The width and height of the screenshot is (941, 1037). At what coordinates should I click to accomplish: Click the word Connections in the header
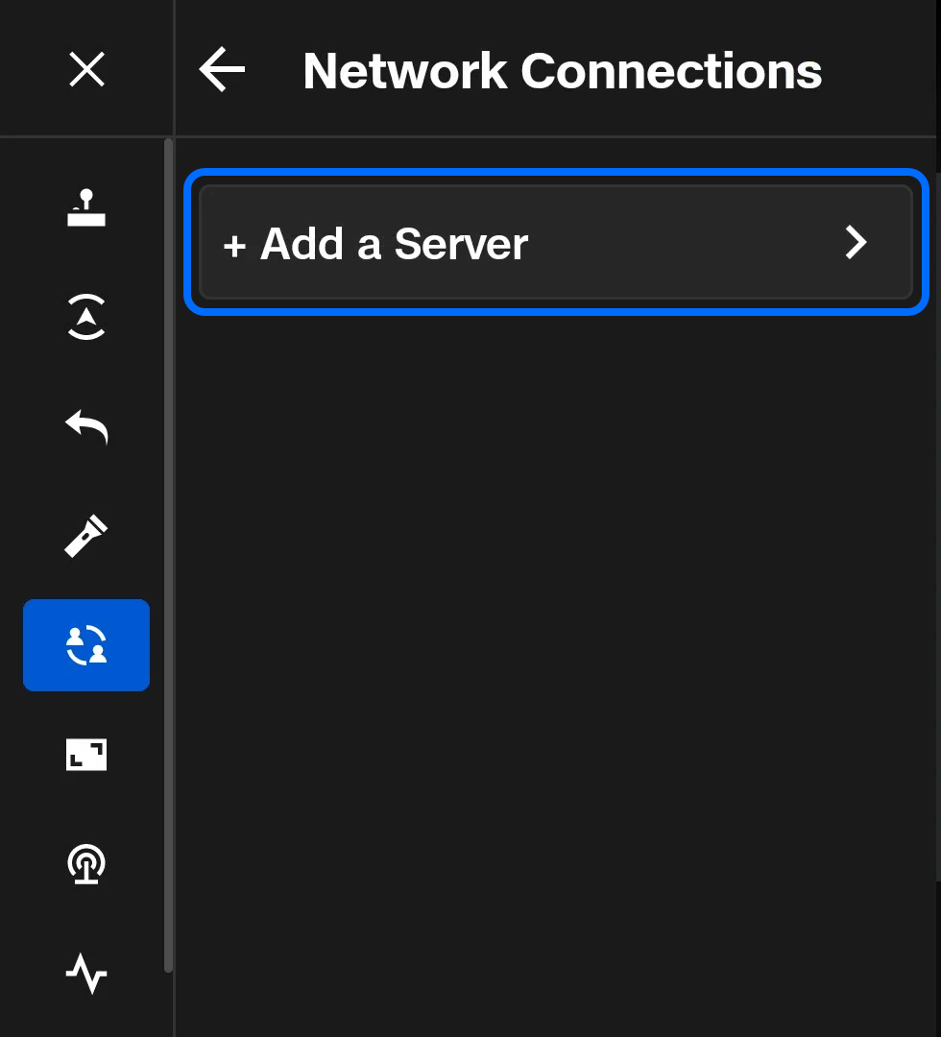pos(671,71)
